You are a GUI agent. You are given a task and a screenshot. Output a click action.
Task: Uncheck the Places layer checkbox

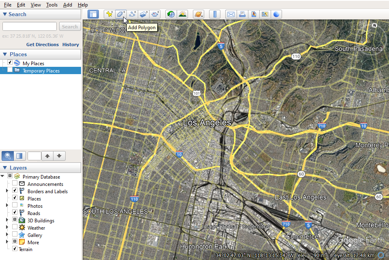(x=15, y=198)
